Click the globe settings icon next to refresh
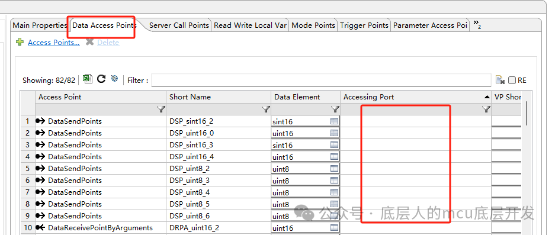Image resolution: width=552 pixels, height=235 pixels. tap(114, 79)
